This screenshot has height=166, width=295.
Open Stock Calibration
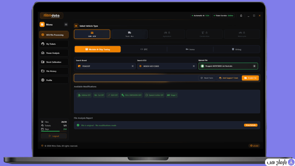click(x=54, y=62)
